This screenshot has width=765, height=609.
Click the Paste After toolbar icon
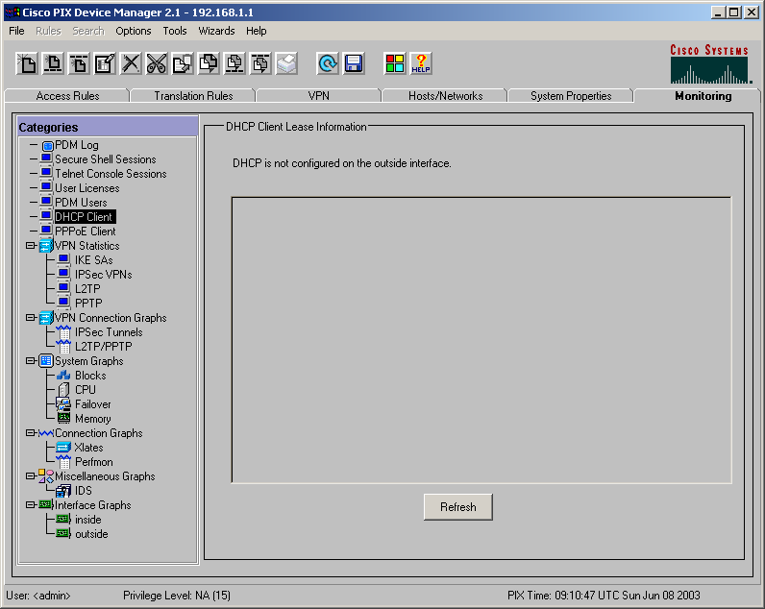coord(260,63)
